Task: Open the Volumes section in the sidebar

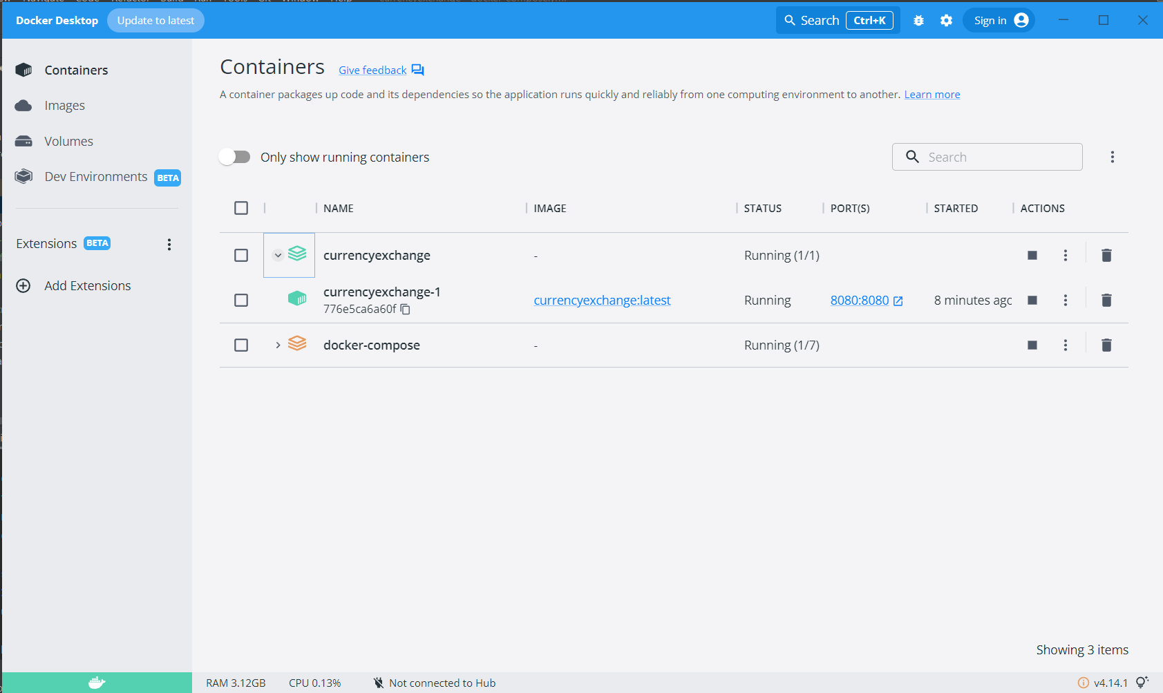Action: pyautogui.click(x=68, y=141)
